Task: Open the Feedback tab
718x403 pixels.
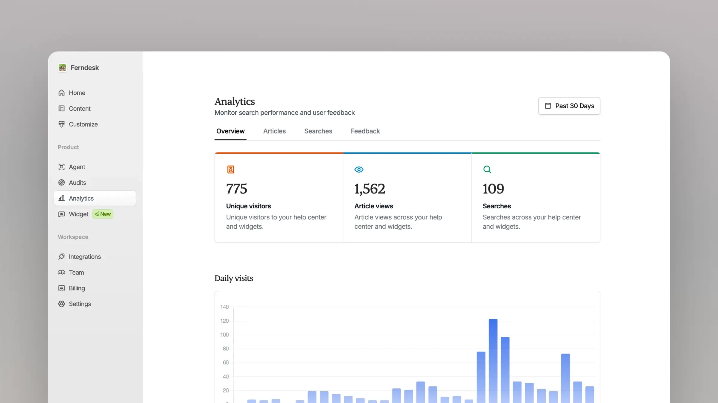Action: click(x=365, y=131)
